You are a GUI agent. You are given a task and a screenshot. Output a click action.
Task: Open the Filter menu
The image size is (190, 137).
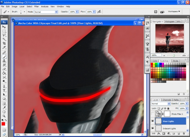(x=36, y=7)
